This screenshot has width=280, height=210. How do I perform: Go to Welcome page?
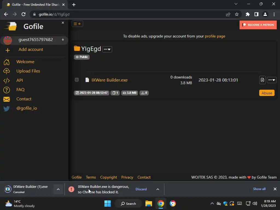click(25, 62)
